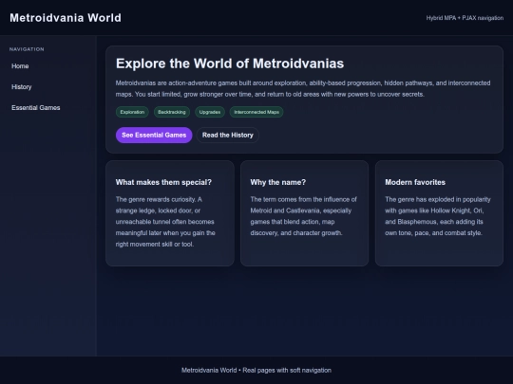Click the 'Explore the World of Metroidvanias' heading
This screenshot has width=513, height=384.
coord(230,64)
